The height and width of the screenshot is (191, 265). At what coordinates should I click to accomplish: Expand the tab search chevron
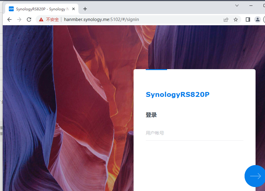(x=237, y=5)
